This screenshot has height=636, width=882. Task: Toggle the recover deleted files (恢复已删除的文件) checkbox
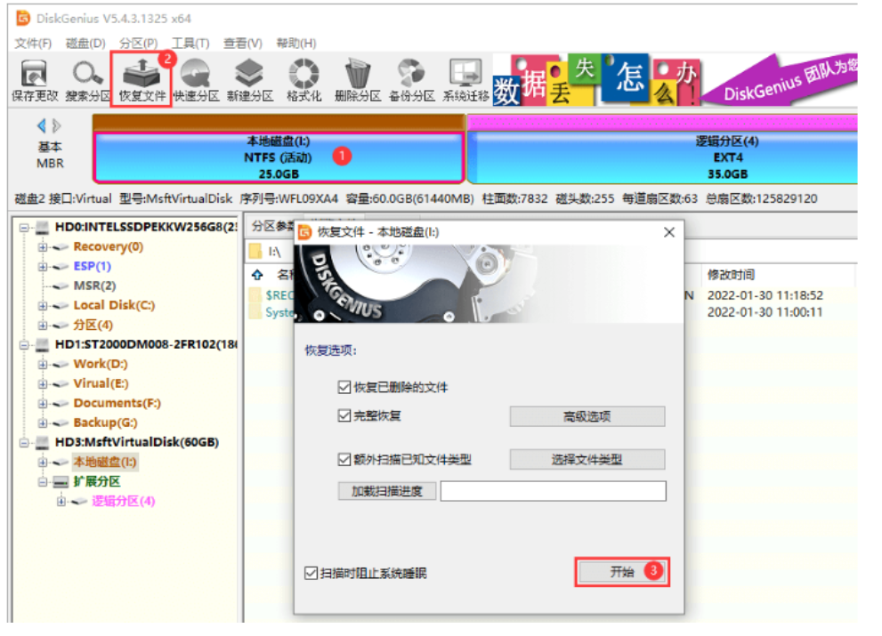(x=344, y=387)
